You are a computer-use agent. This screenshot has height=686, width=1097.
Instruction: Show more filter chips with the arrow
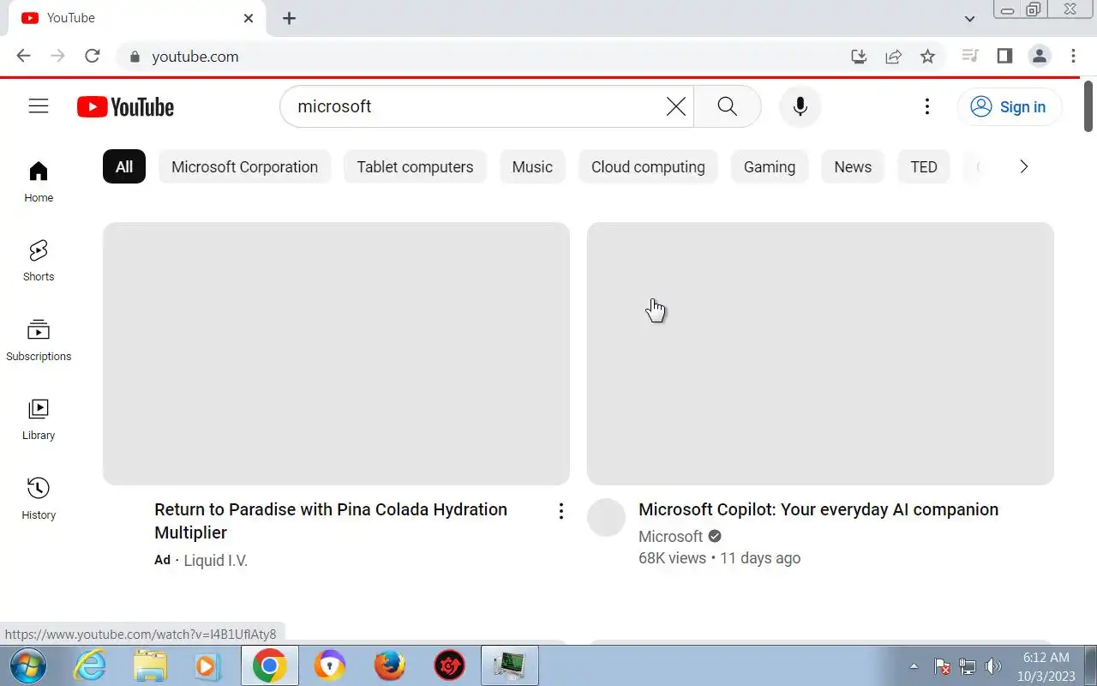coord(1023,166)
